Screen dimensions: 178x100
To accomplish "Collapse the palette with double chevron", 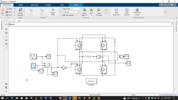I will [x=6, y=91].
